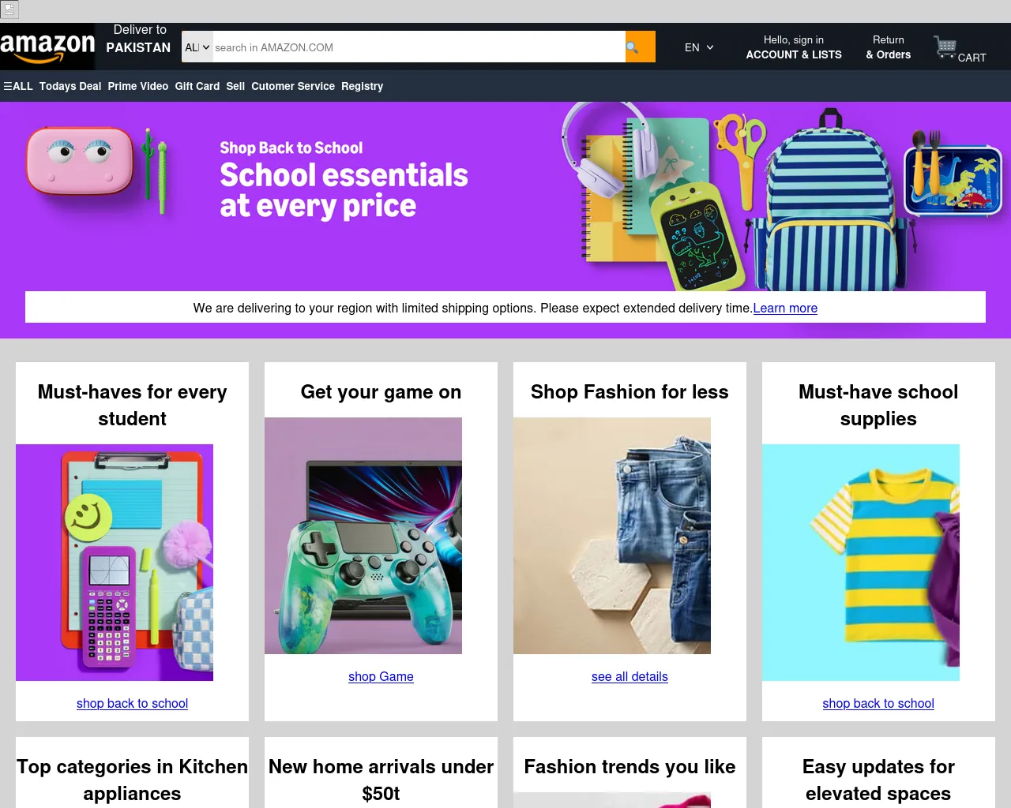Open Return & Orders
The height and width of the screenshot is (808, 1011).
pos(888,47)
